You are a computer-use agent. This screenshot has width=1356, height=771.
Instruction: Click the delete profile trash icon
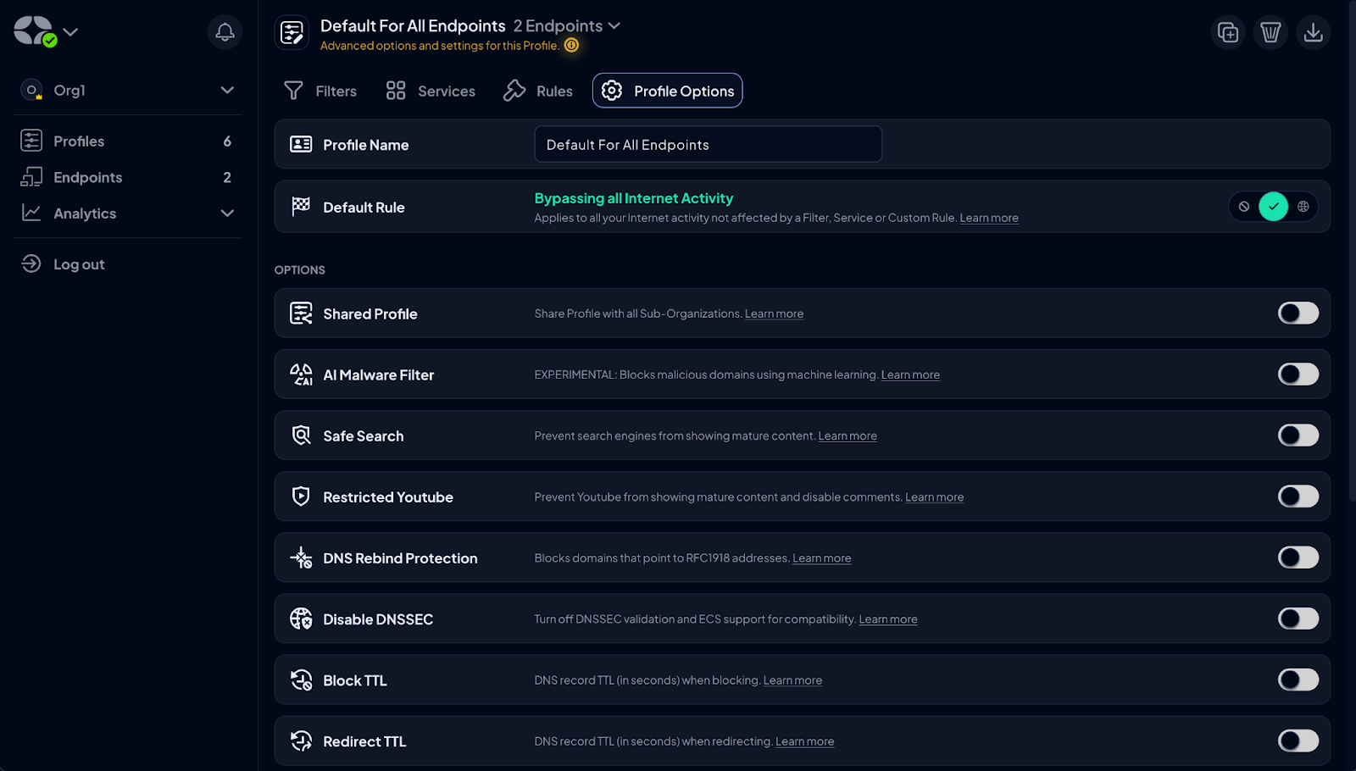click(x=1270, y=32)
